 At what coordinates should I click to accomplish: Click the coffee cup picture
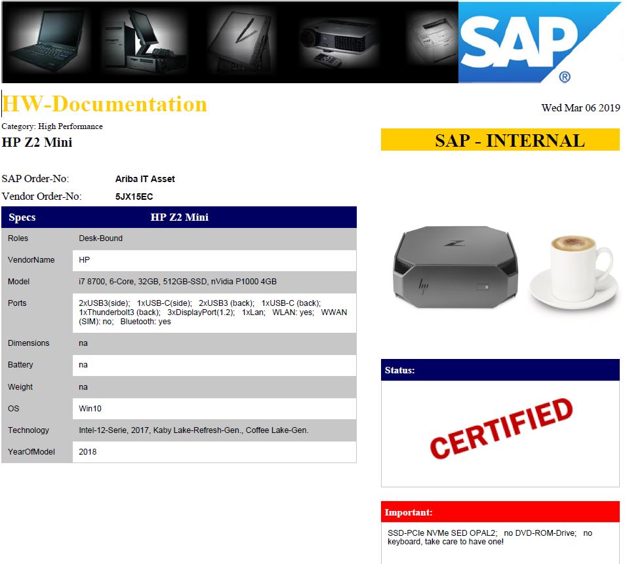574,272
